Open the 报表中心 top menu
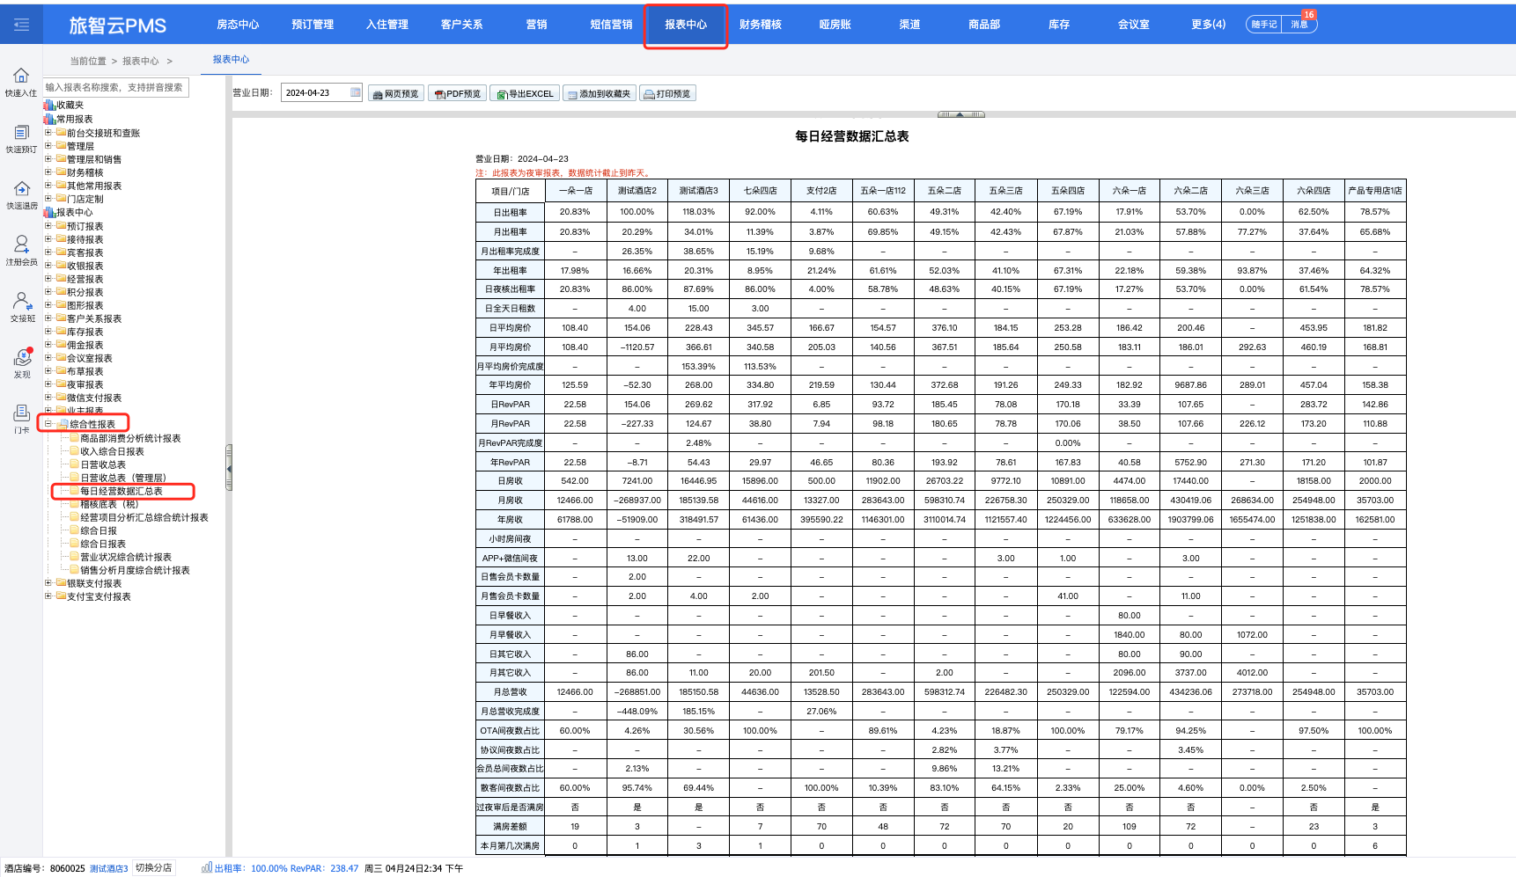Viewport: 1516px width, 877px height. coord(686,25)
